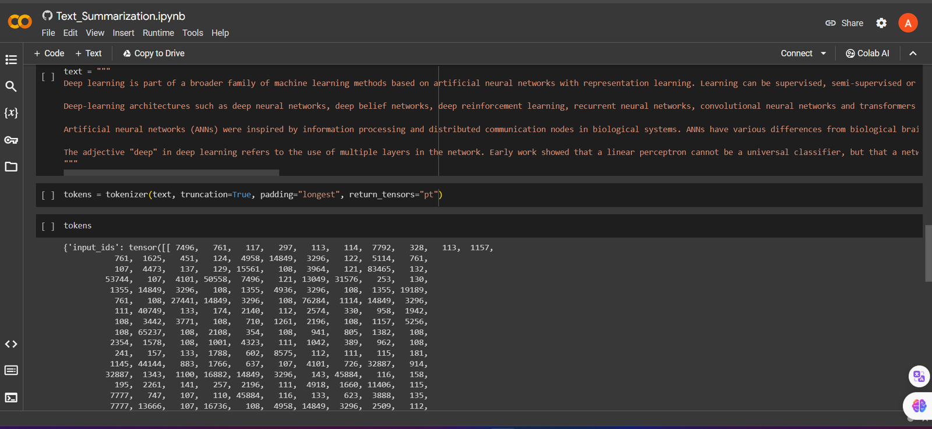
Task: Collapse the header with the chevron up
Action: point(913,53)
